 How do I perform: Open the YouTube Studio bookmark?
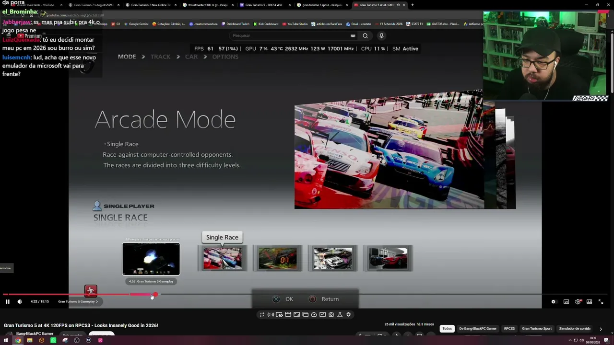(x=295, y=23)
